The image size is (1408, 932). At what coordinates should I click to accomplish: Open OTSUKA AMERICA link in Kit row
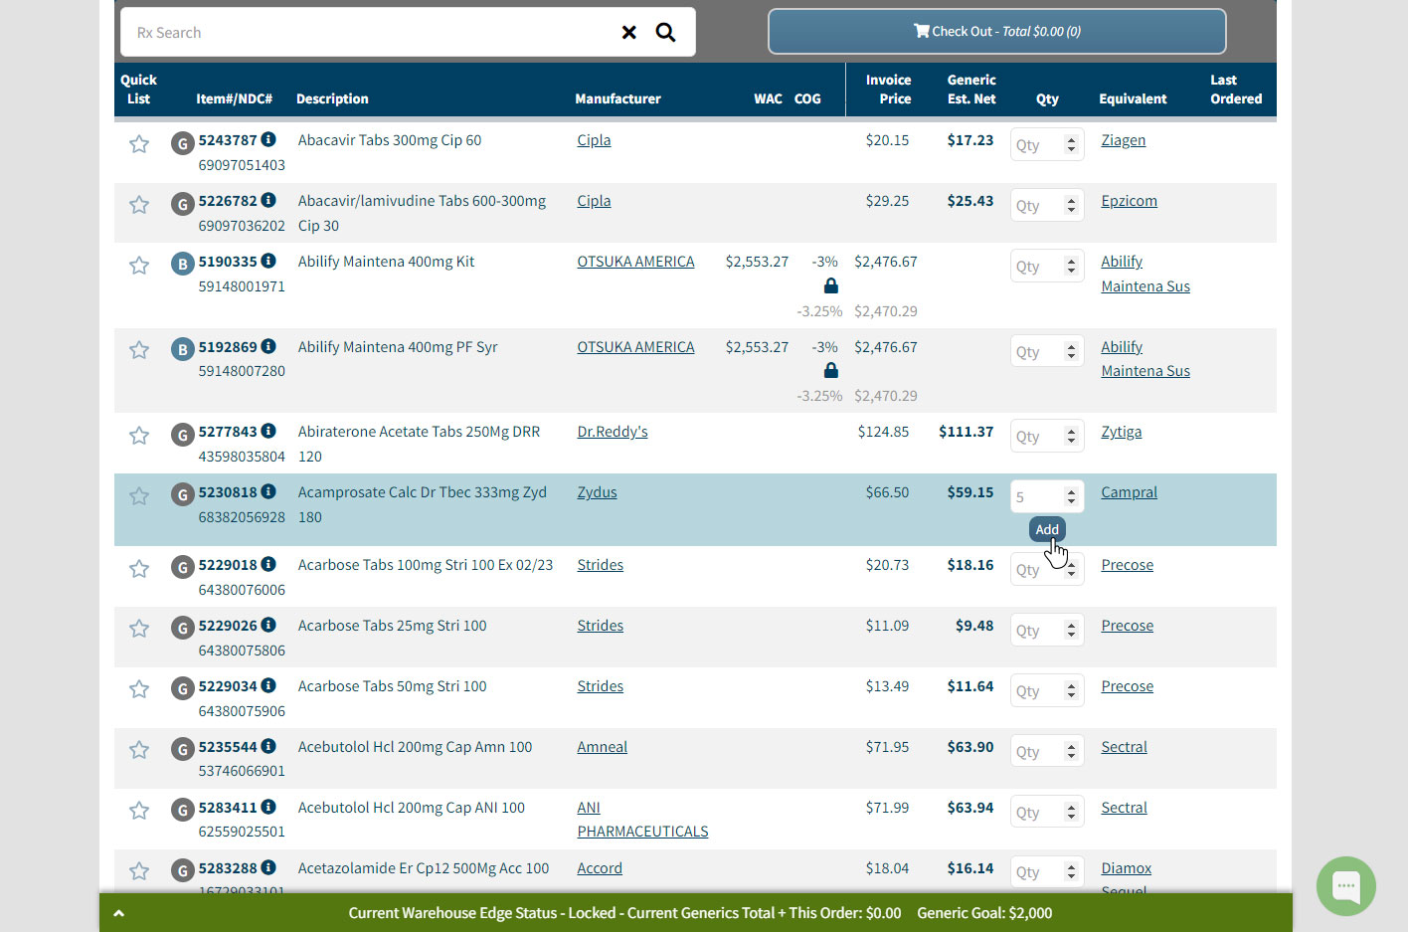tap(635, 262)
